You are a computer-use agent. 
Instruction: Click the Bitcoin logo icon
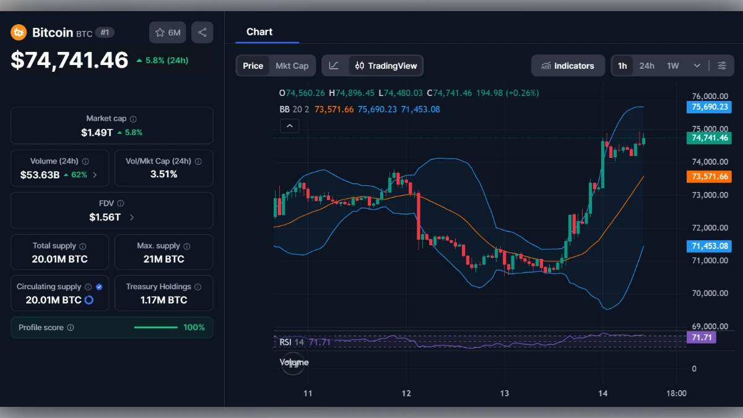pos(18,32)
